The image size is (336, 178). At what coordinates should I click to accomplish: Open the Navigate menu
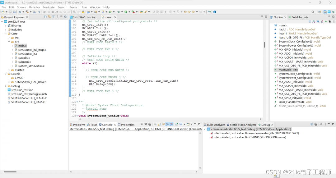point(49,7)
